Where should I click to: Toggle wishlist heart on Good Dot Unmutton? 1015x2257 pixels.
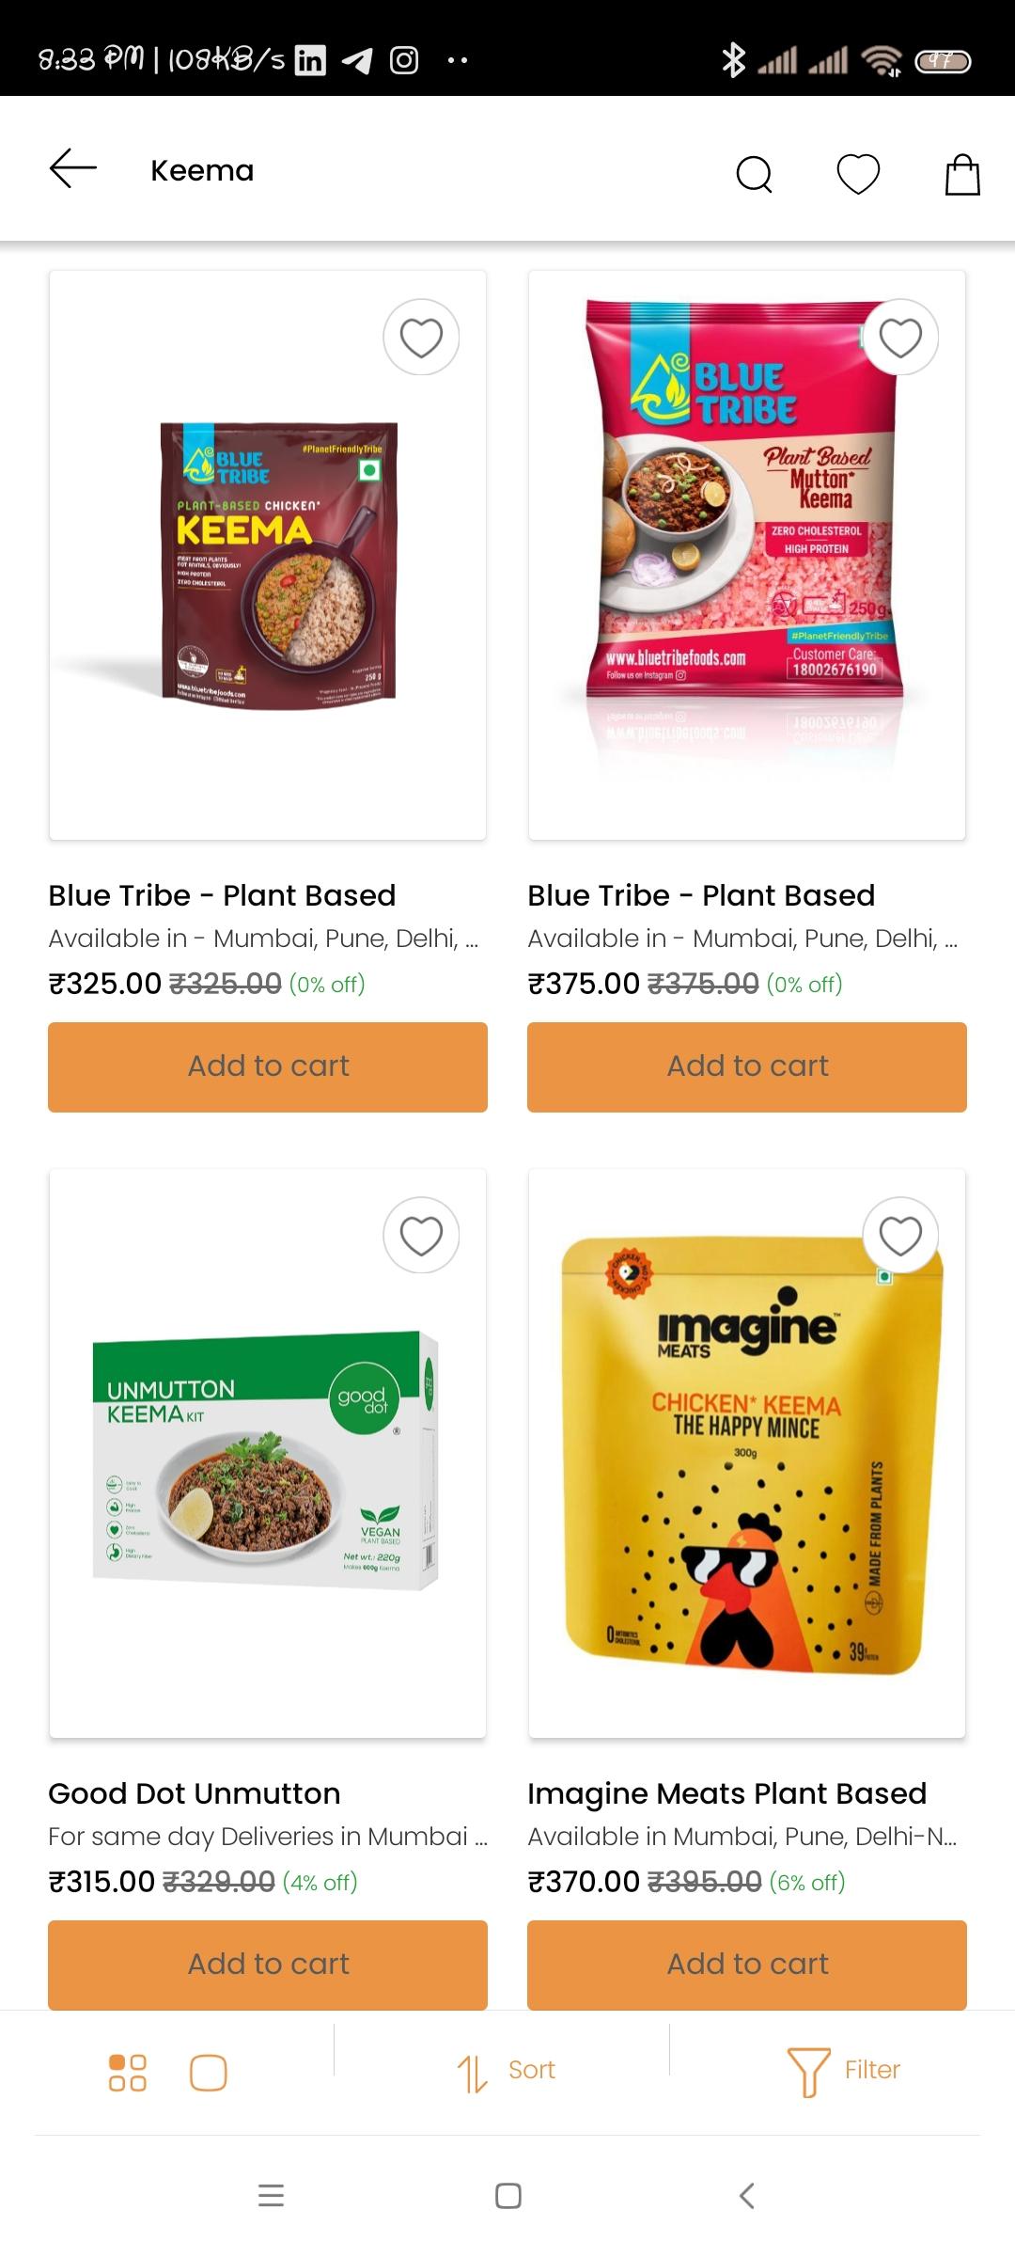point(421,1235)
